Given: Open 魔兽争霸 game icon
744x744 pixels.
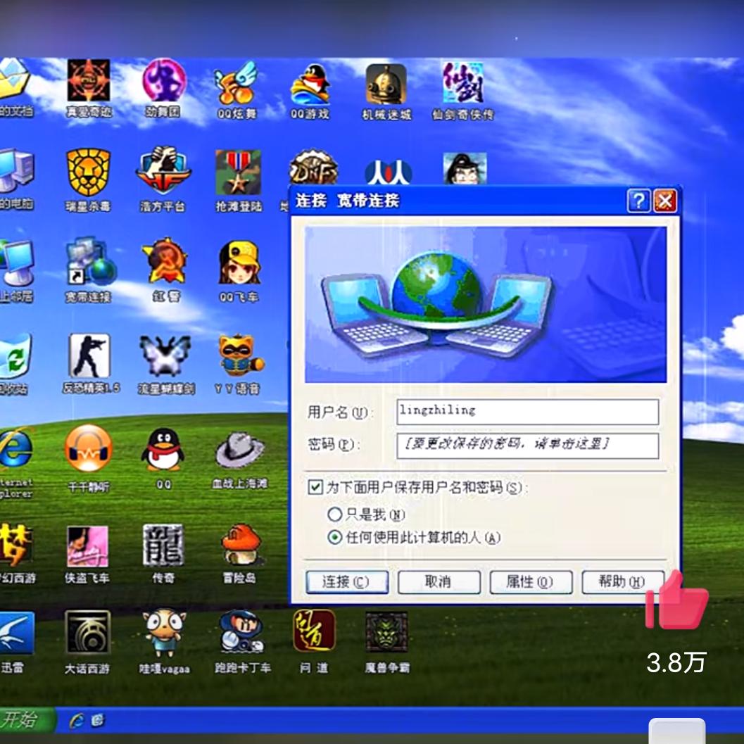Looking at the screenshot, I should point(386,632).
